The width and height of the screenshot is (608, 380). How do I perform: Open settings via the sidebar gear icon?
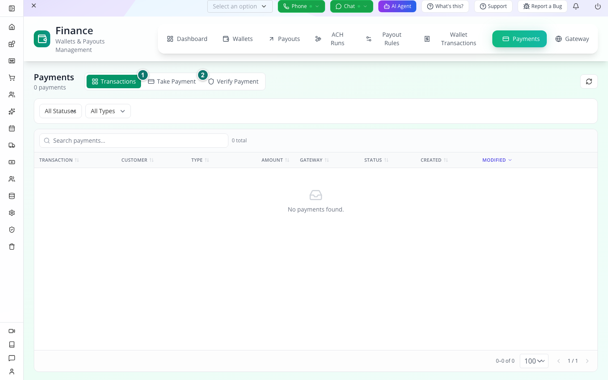tap(12, 213)
